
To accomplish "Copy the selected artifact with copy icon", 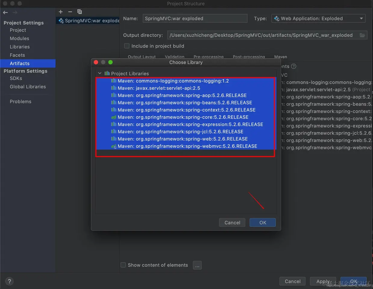I will [x=79, y=12].
